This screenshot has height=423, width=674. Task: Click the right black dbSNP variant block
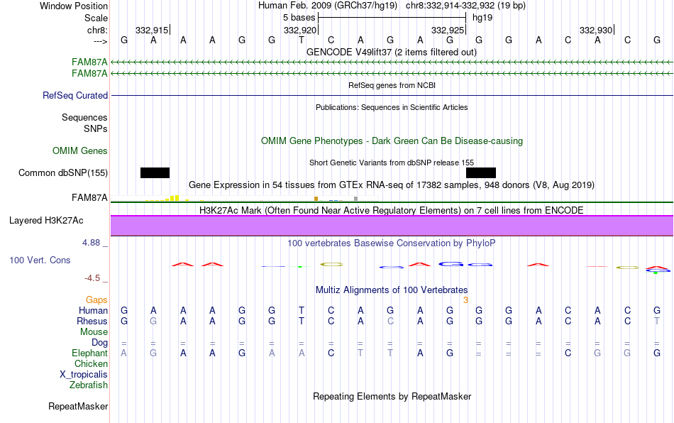[481, 172]
